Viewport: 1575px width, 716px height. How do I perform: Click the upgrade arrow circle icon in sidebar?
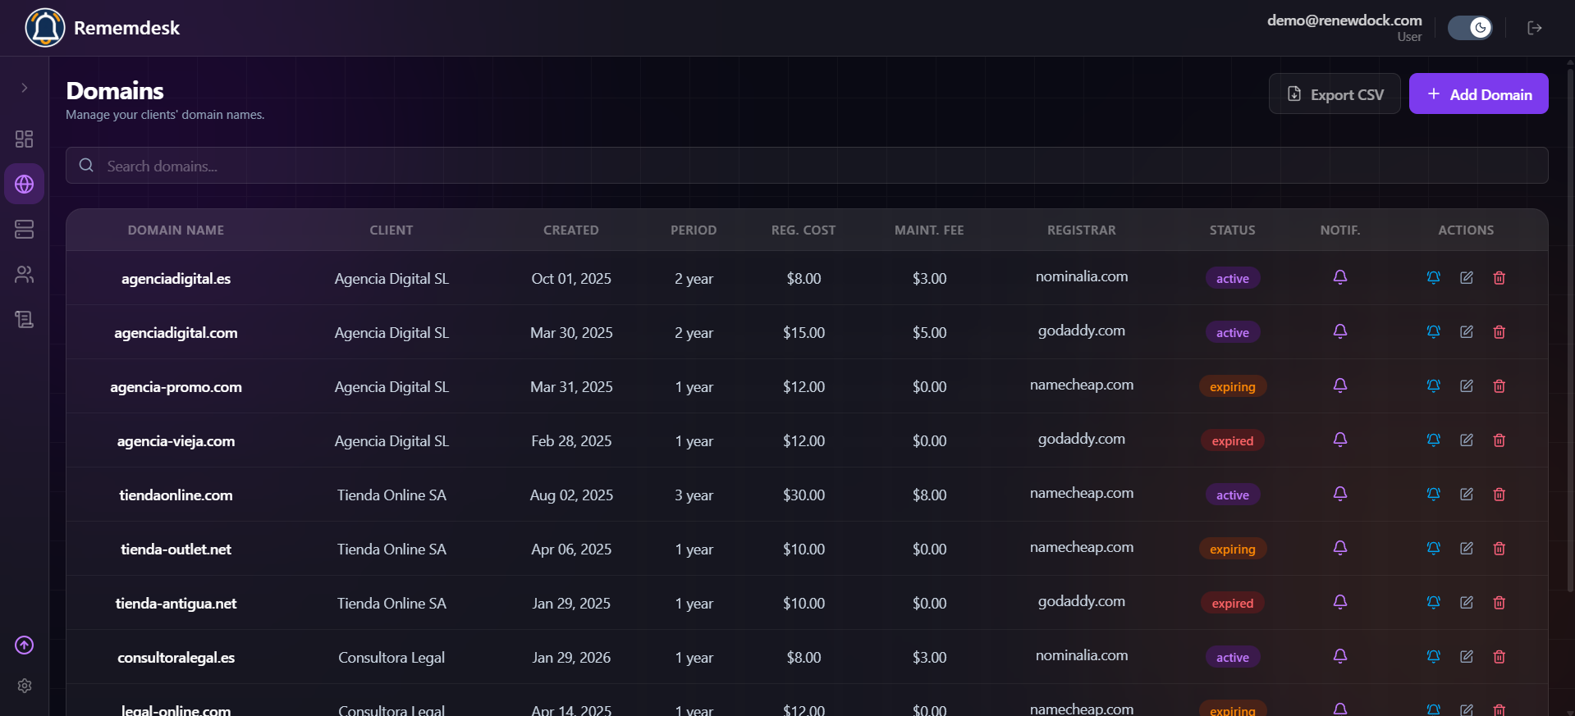click(x=25, y=645)
